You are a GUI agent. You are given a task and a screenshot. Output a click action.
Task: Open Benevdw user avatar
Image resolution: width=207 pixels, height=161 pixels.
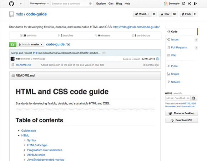(166, 4)
